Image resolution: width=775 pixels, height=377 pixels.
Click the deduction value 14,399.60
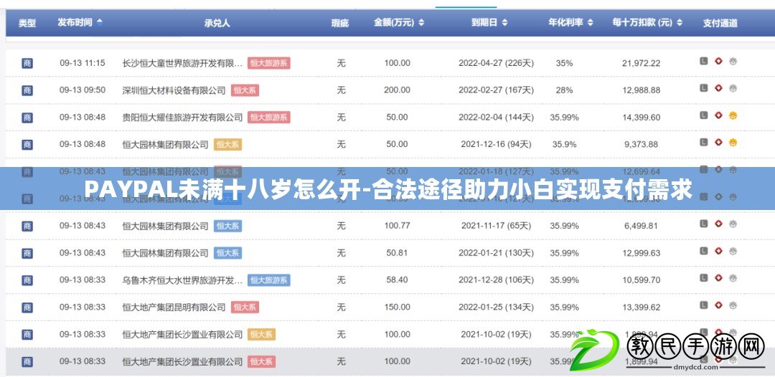641,118
